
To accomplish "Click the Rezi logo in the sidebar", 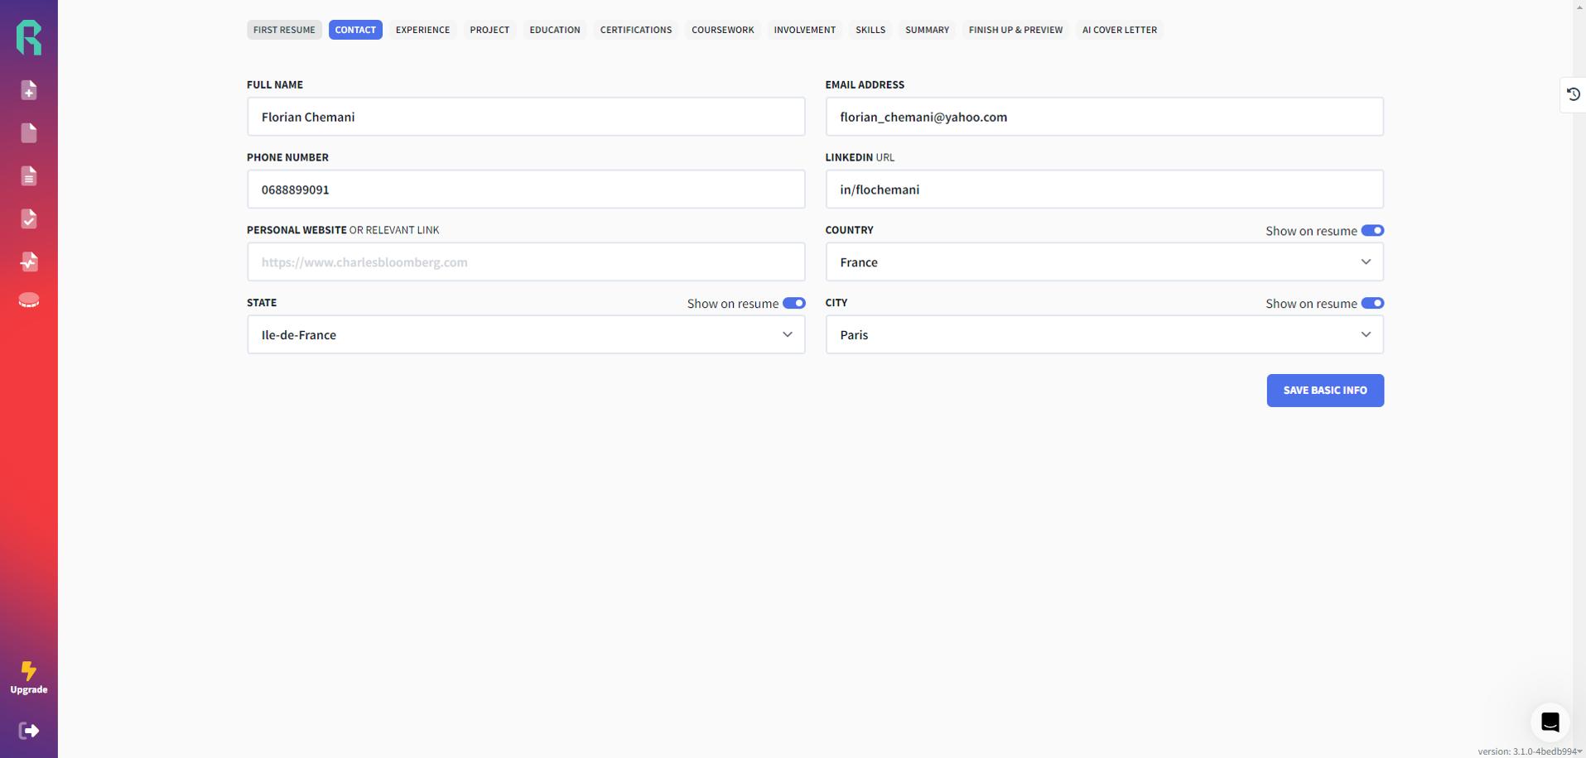I will 29,38.
